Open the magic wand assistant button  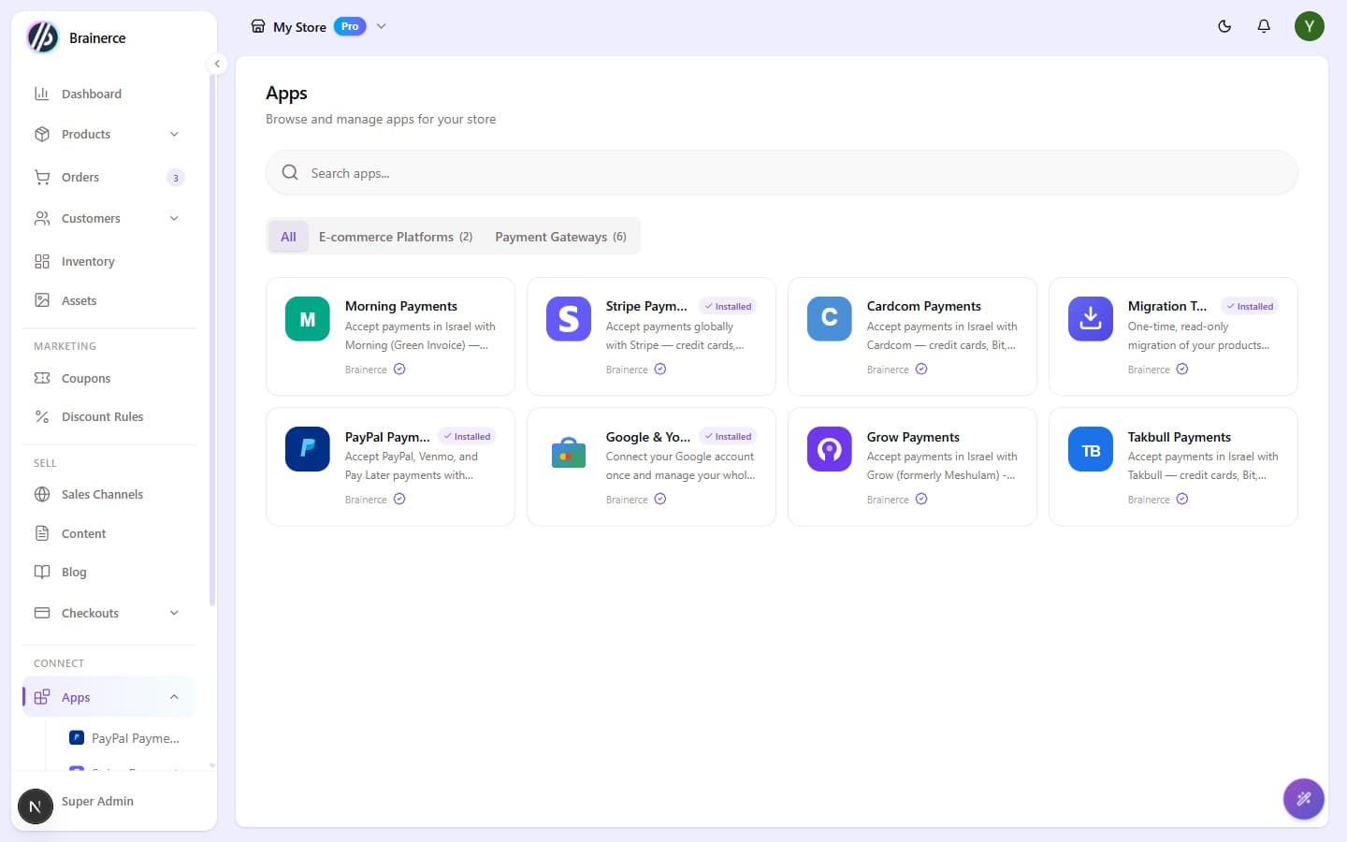point(1304,799)
